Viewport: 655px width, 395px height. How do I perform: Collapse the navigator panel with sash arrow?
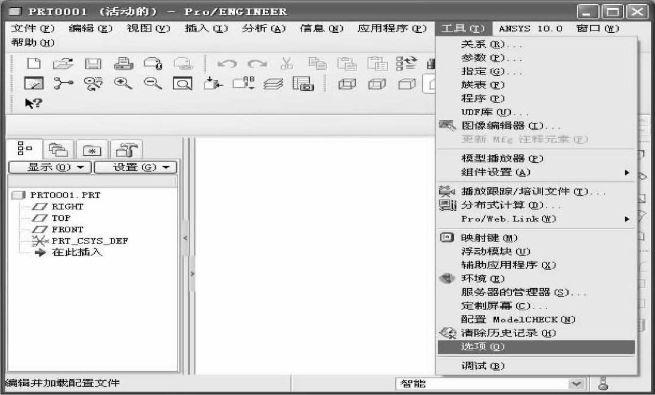[185, 238]
